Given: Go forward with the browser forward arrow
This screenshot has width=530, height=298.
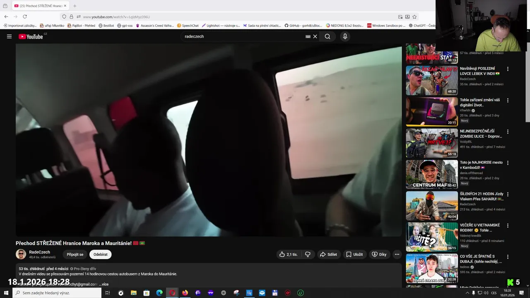Looking at the screenshot, I should (x=16, y=17).
